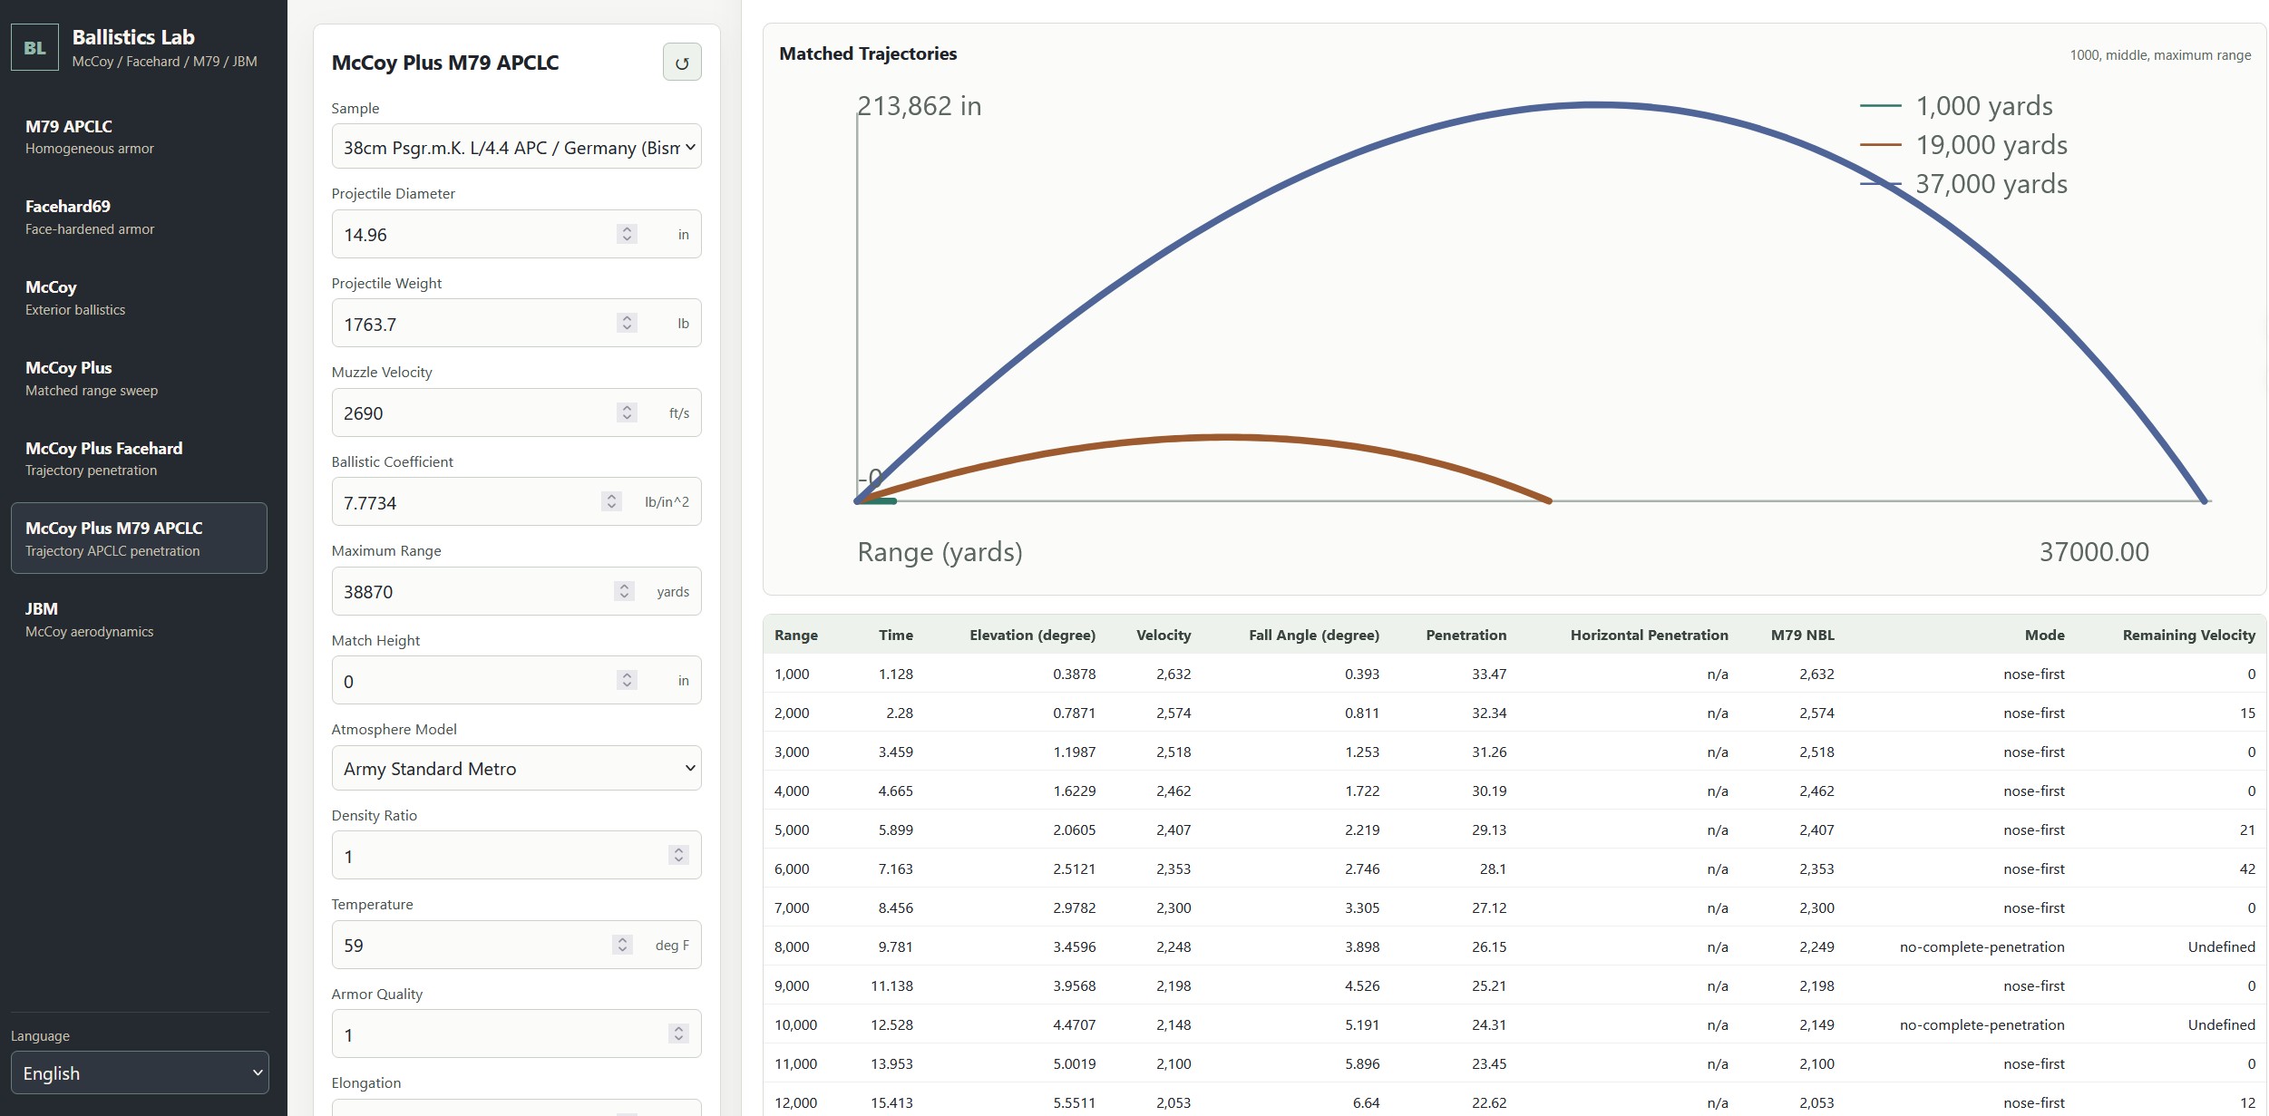Open McCoy Plus matched range sweep
2269x1116 pixels.
139,379
